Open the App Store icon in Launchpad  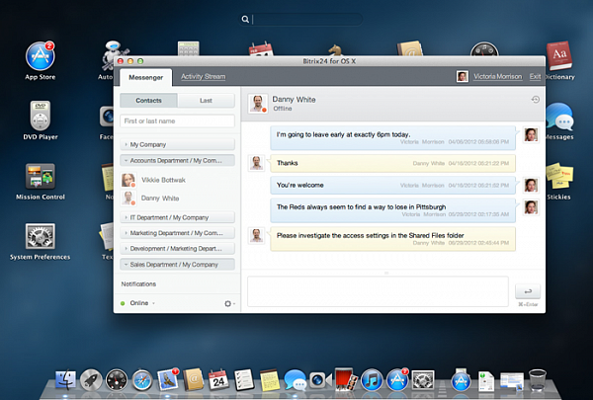point(41,56)
